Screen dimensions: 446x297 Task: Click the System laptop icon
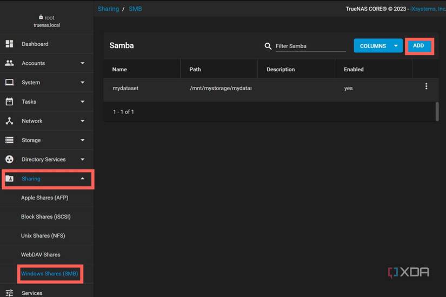pyautogui.click(x=9, y=83)
